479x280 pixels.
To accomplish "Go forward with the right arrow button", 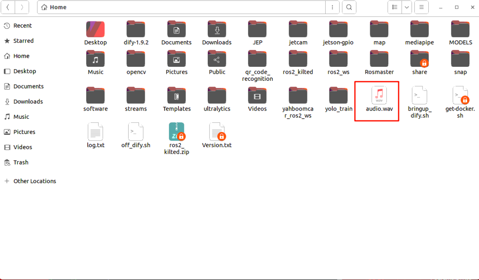I will pos(22,7).
